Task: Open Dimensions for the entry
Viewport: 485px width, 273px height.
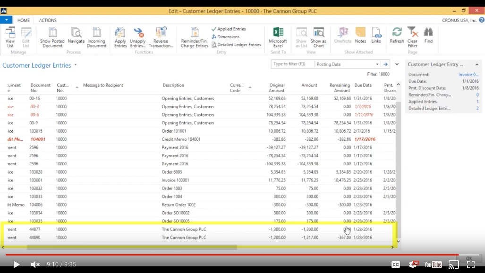Action: click(x=225, y=36)
